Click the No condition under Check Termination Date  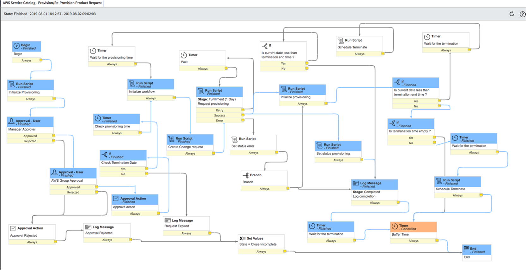click(123, 174)
